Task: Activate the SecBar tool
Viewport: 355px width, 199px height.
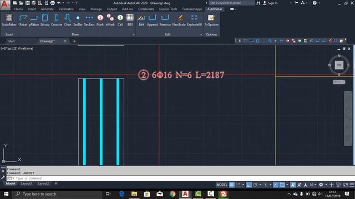Action: tap(78, 20)
